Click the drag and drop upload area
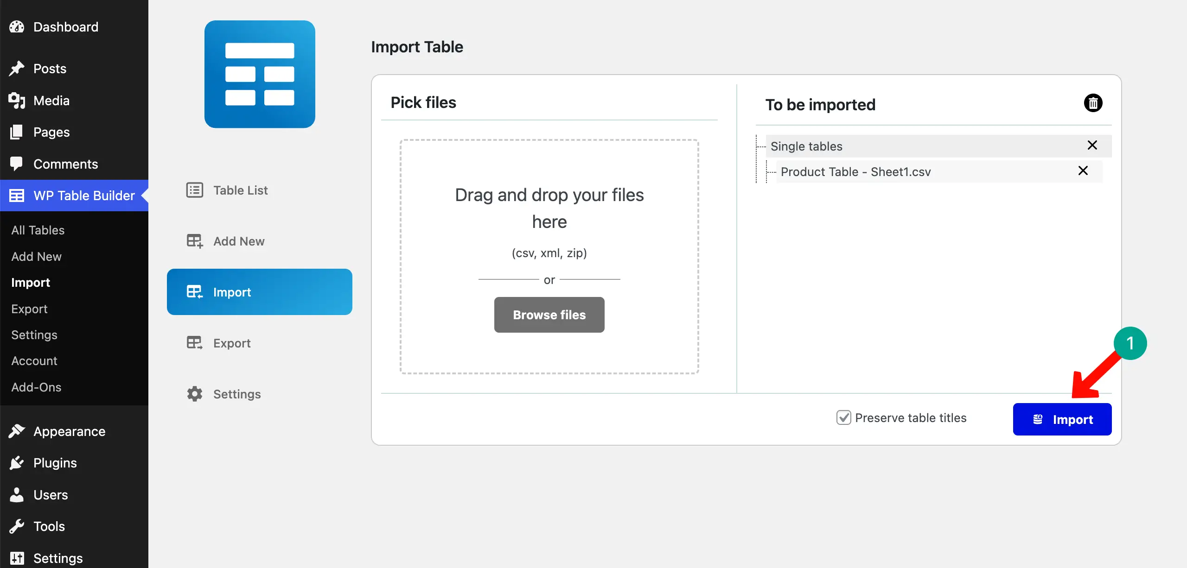 pyautogui.click(x=549, y=256)
